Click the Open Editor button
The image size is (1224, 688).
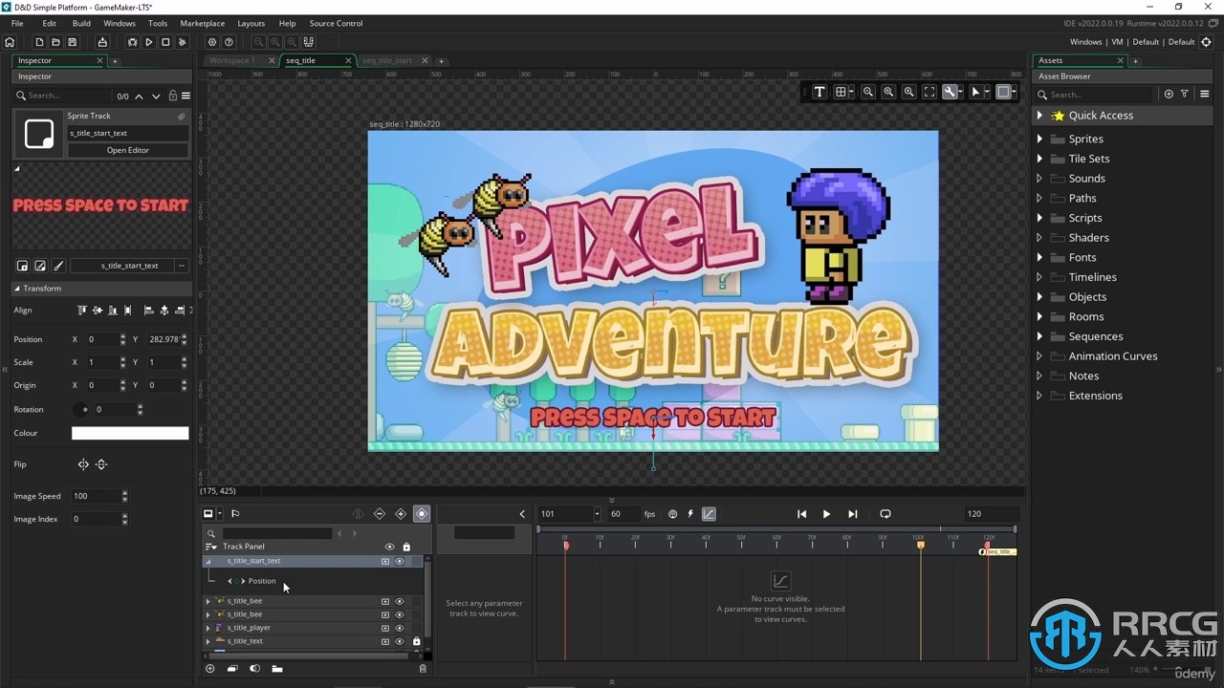click(128, 150)
